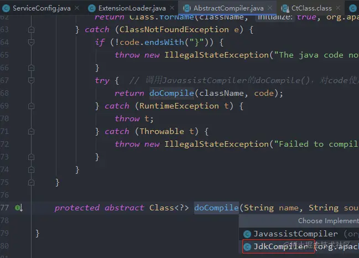The height and width of the screenshot is (258, 359).
Task: Click line number 76 in the gutter
Action: [4, 195]
